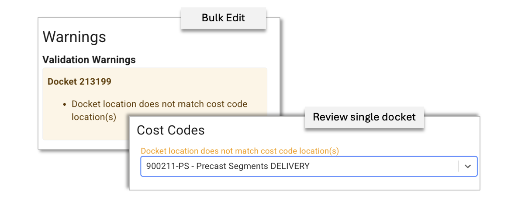Viewport: 511px width, 214px height.
Task: Click the orange cost code location warning
Action: [x=240, y=151]
